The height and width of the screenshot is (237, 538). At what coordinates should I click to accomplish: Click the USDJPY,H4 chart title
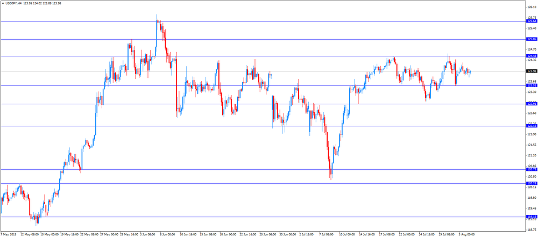click(13, 3)
